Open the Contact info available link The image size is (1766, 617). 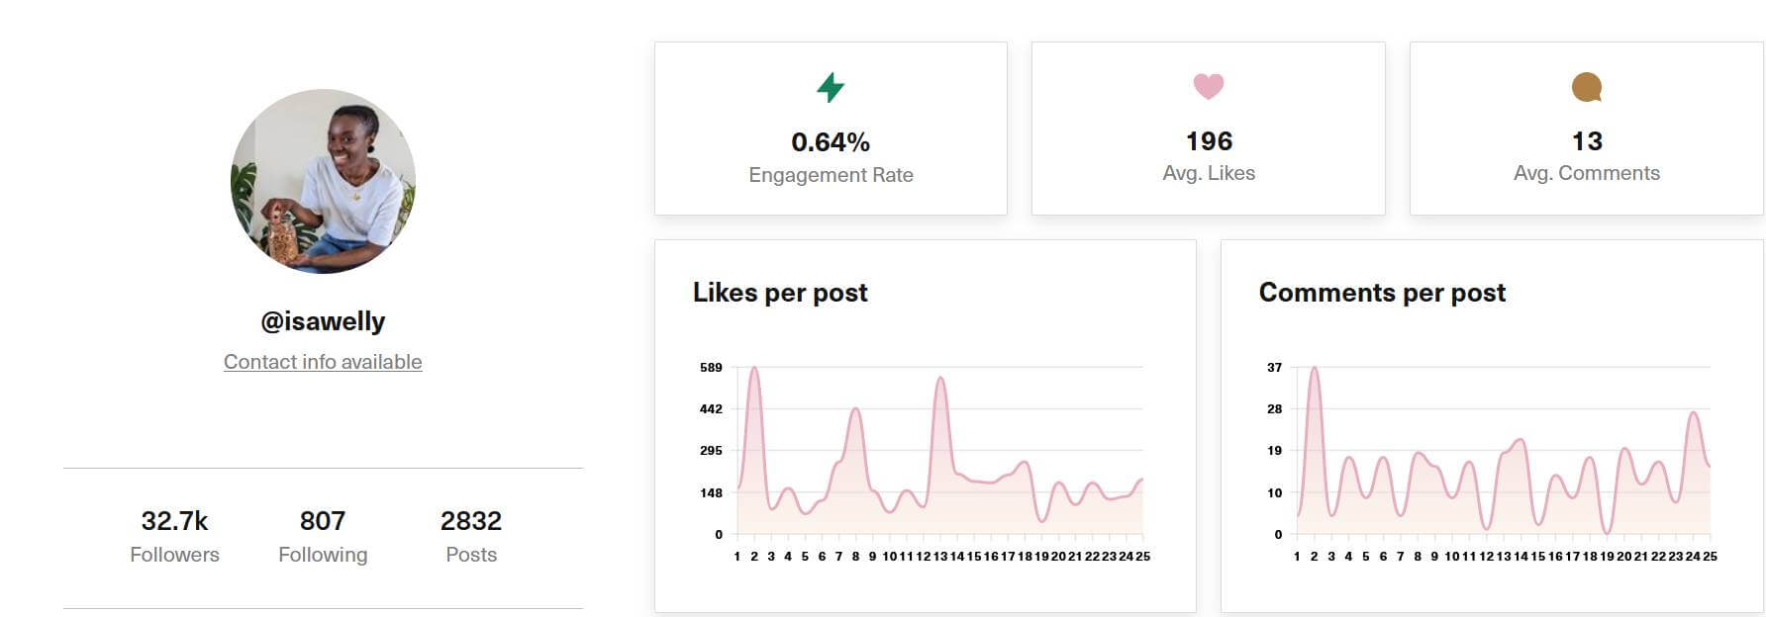(322, 362)
